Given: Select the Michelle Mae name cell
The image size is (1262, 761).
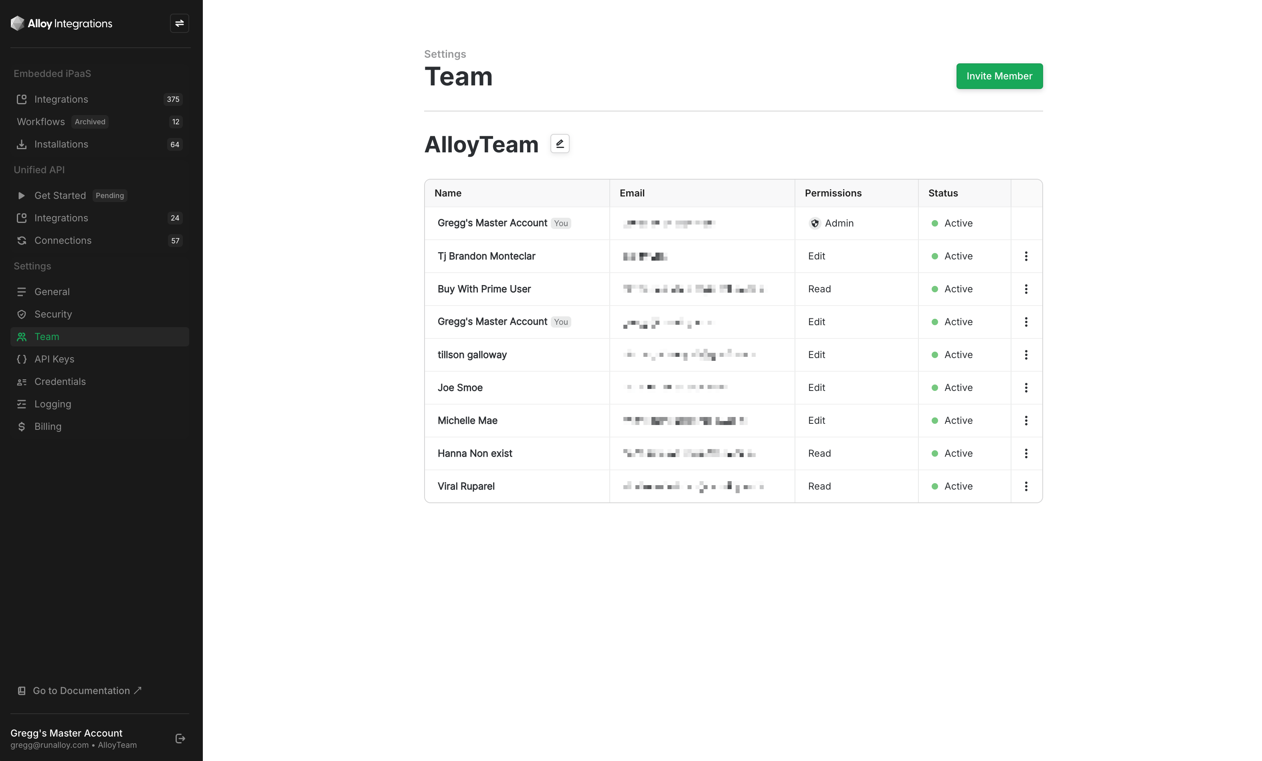Looking at the screenshot, I should pos(517,421).
